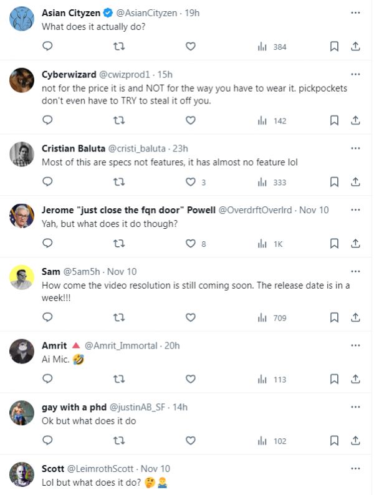This screenshot has width=374, height=495.
Task: Like Jerome Powell parody account's tweet
Action: (x=191, y=244)
